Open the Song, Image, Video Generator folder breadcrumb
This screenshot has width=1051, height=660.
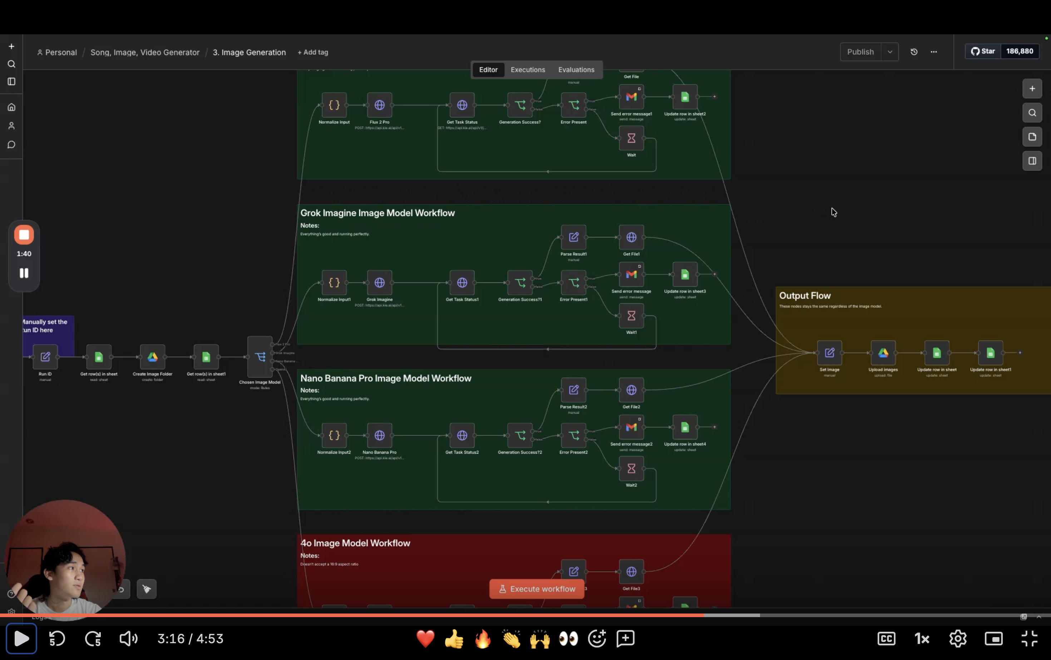click(145, 53)
